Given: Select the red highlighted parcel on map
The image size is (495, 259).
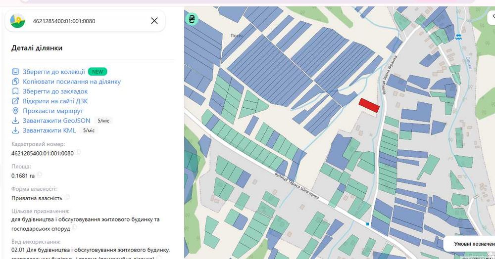Looking at the screenshot, I should point(369,105).
